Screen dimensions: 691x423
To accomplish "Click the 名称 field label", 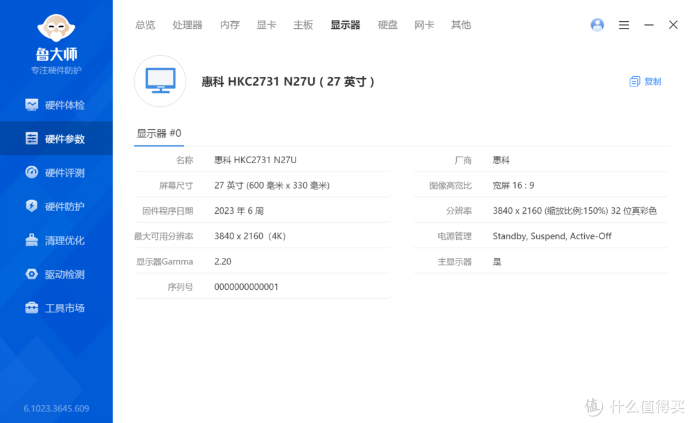I will click(x=185, y=160).
